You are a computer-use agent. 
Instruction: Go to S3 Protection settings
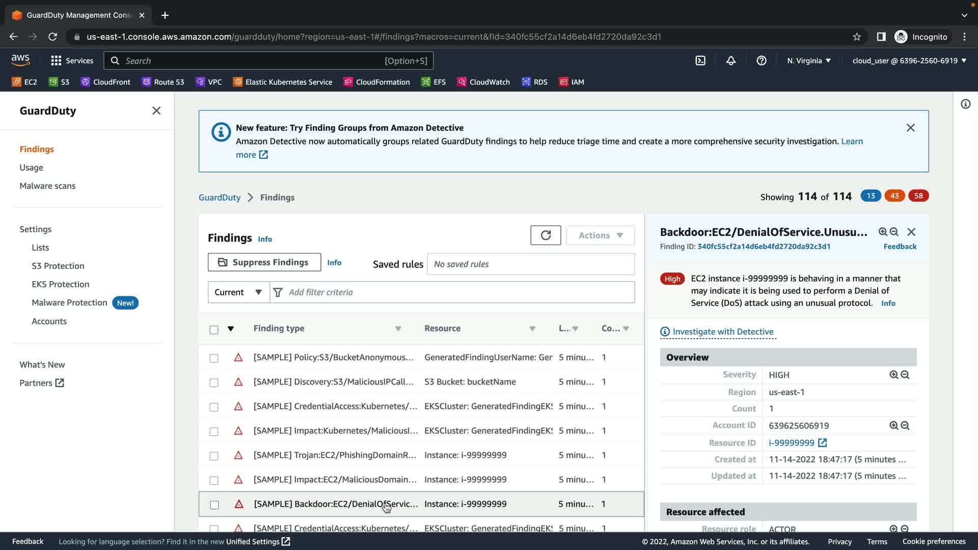point(58,266)
